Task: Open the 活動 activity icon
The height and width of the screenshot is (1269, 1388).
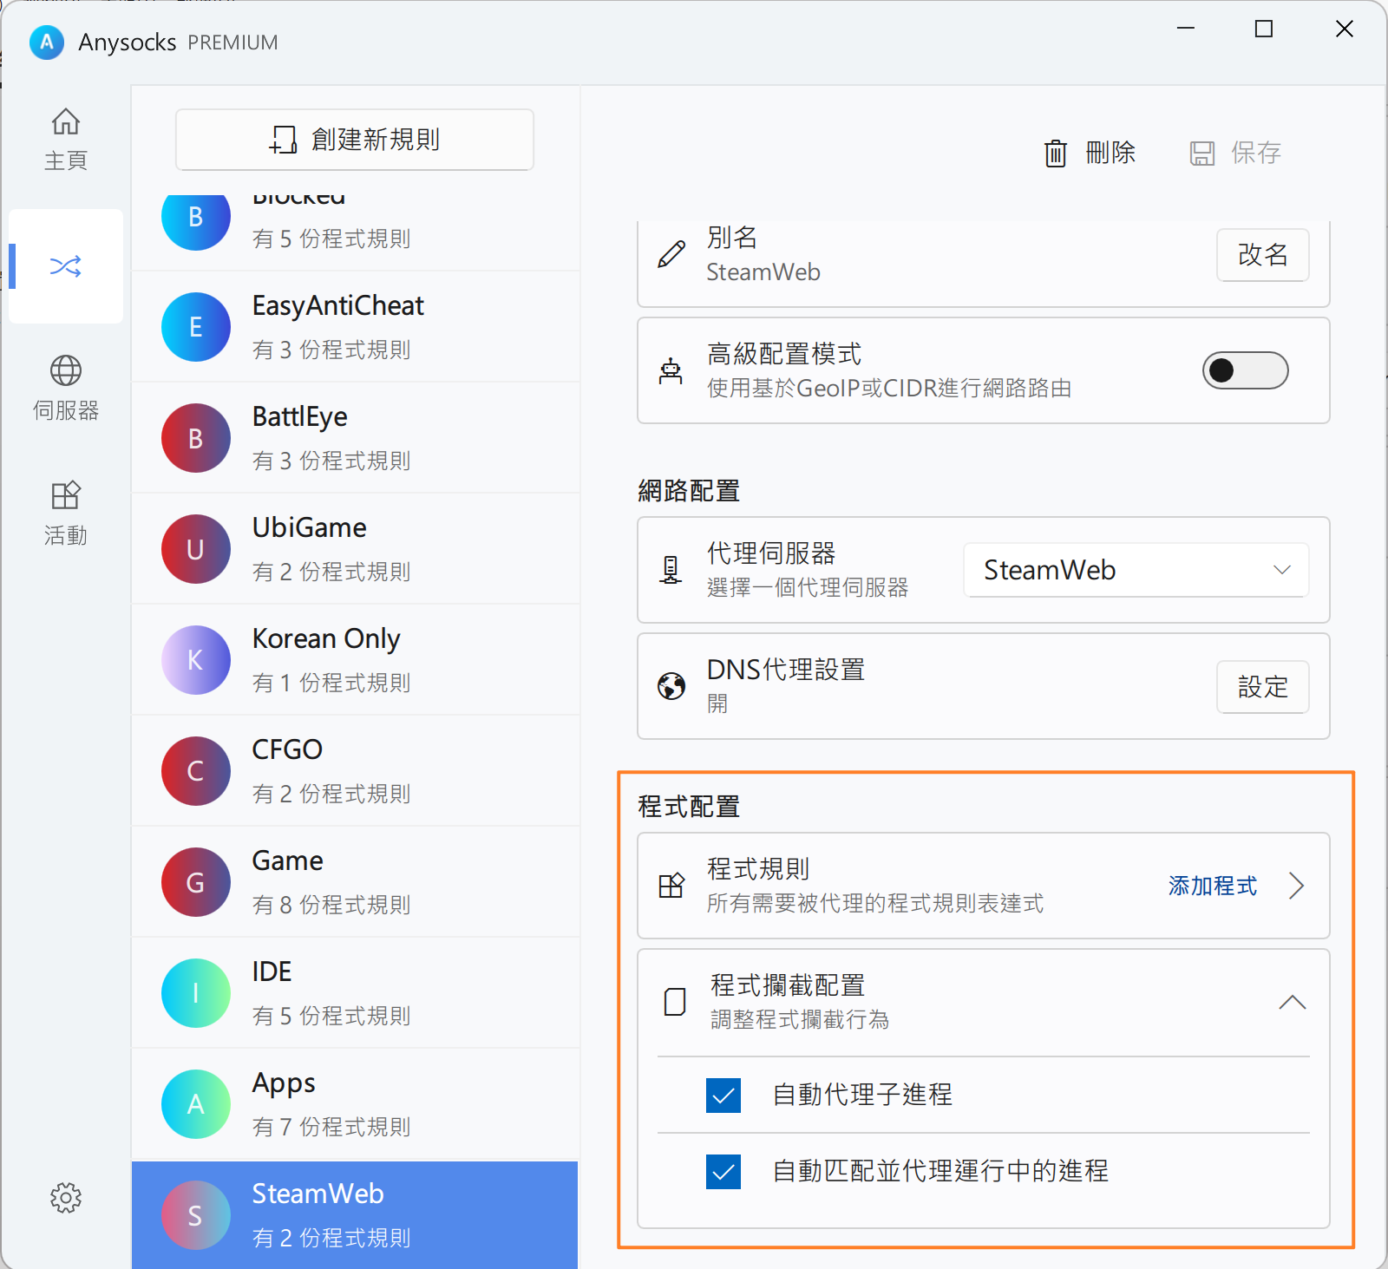Action: (66, 496)
